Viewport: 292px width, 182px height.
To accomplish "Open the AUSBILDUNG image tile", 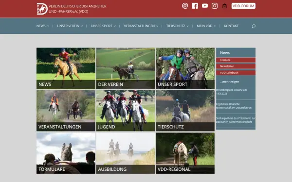I will pos(126,153).
